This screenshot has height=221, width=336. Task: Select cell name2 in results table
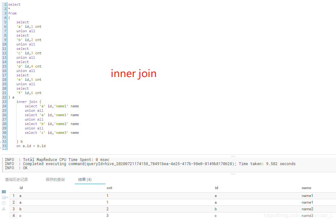click(x=307, y=209)
